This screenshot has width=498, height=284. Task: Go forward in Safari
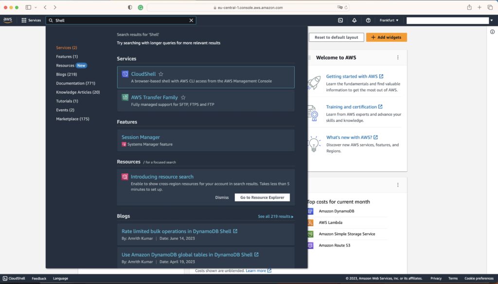tap(55, 7)
